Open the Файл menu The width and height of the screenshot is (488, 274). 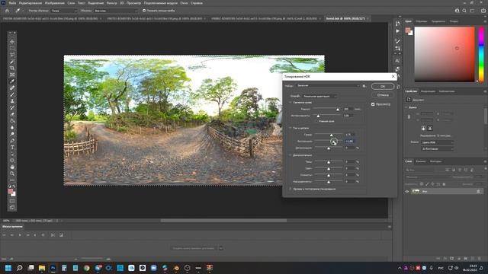pyautogui.click(x=12, y=3)
